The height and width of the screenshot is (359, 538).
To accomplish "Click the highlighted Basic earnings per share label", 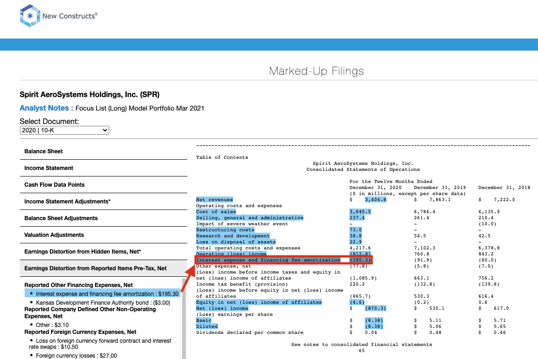I will [x=204, y=320].
